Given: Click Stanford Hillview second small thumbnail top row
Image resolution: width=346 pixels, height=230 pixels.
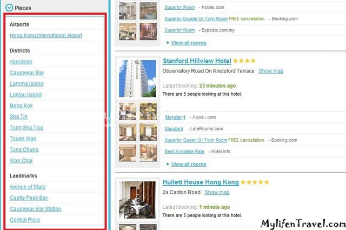Looking at the screenshot, I should [x=148, y=111].
